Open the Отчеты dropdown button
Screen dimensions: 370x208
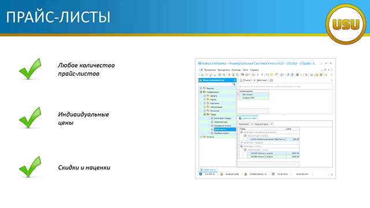click(246, 80)
